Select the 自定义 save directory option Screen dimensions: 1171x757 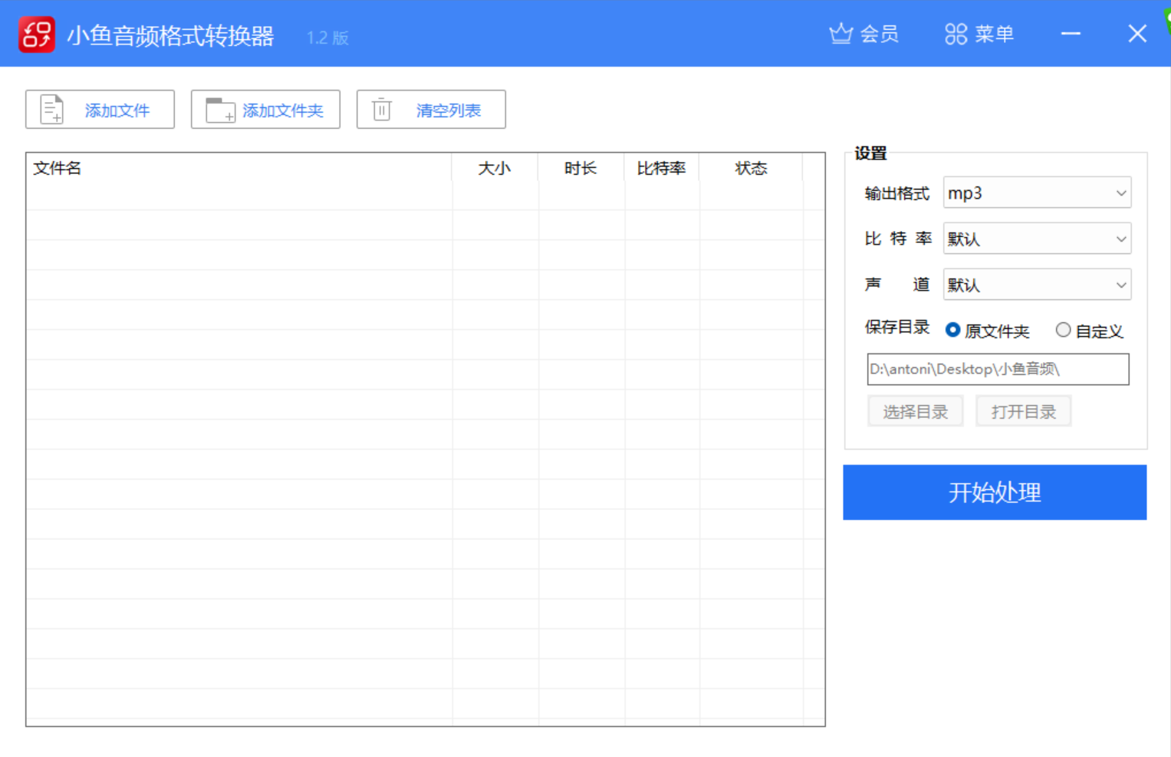(1064, 329)
